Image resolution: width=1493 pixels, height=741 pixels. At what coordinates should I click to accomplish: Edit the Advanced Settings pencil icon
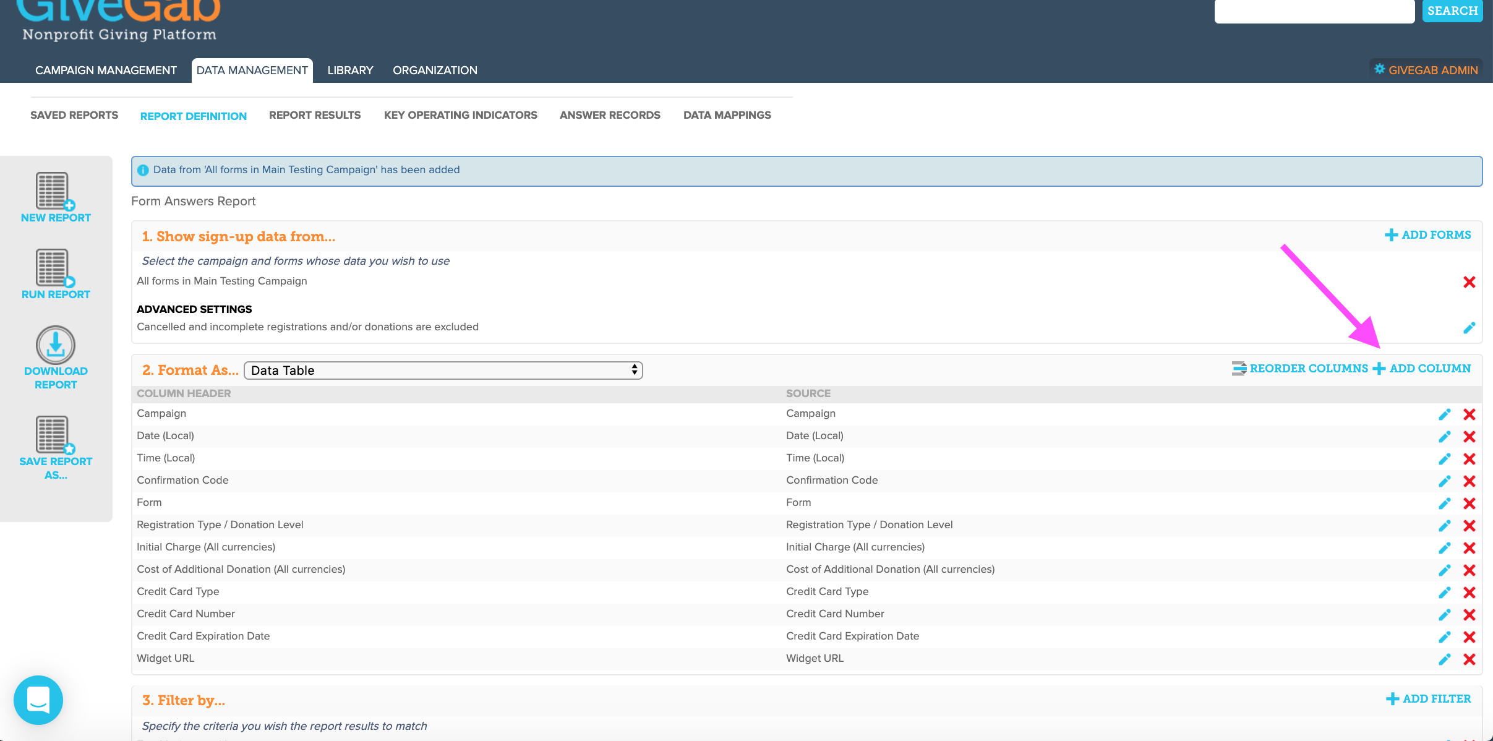coord(1469,328)
